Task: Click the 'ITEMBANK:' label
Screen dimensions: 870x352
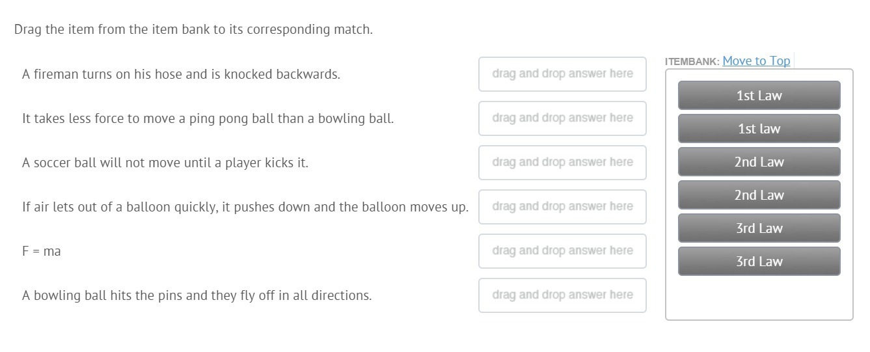Action: (692, 62)
